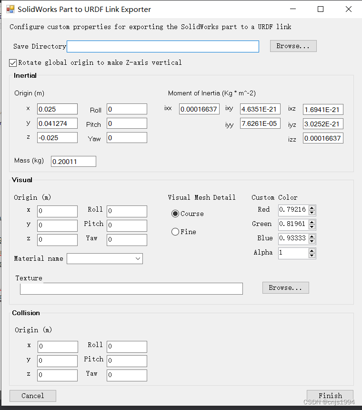Click the ixx moment of inertia field

(x=199, y=109)
